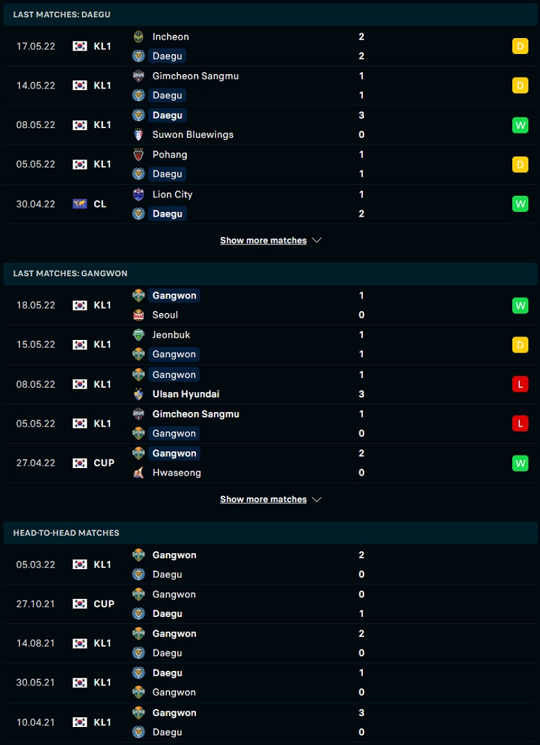This screenshot has height=745, width=540.
Task: Click the red L badge for Ulsan Hyundai match
Action: point(520,384)
